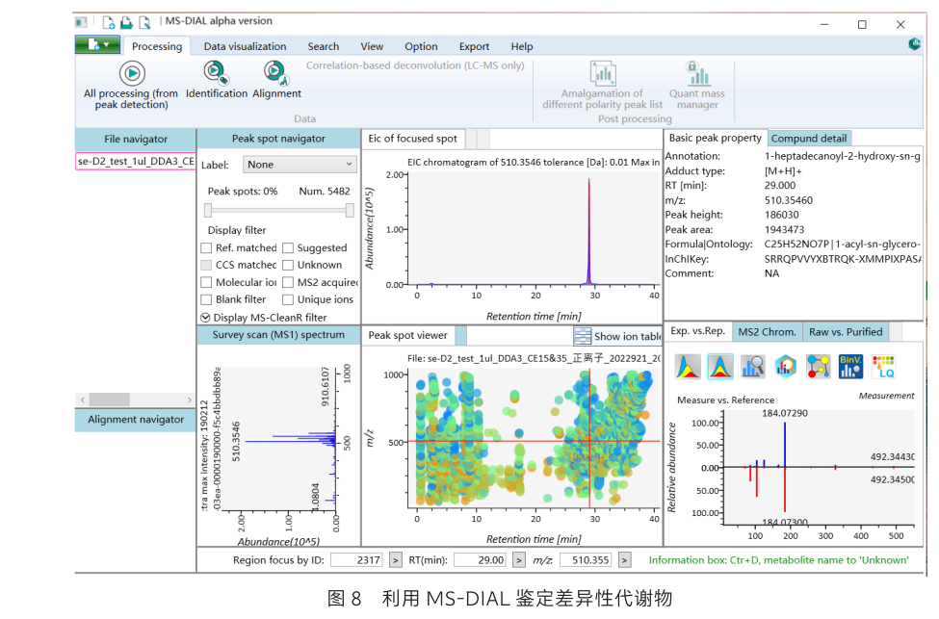Click the left handle of peak spots slider
This screenshot has height=619, width=939.
coord(208,210)
